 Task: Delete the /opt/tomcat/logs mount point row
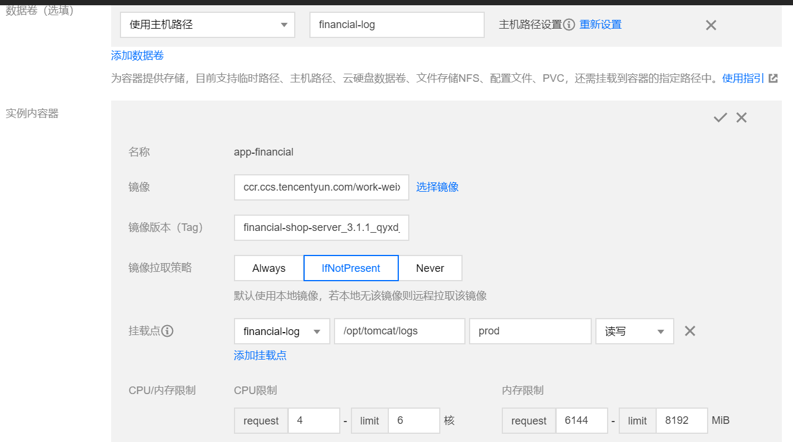(x=689, y=331)
